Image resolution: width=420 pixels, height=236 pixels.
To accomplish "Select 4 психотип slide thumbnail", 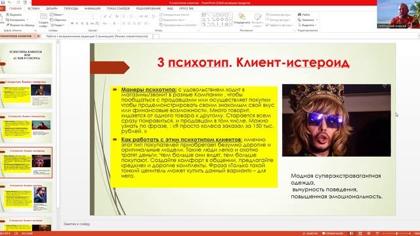I will point(26,197).
